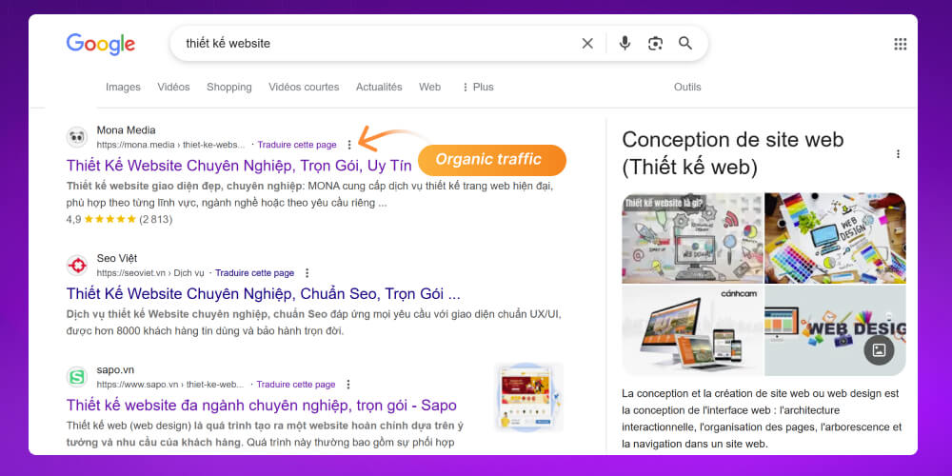Click the knowledge panel description paragraph
This screenshot has height=476, width=952.
pos(762,419)
